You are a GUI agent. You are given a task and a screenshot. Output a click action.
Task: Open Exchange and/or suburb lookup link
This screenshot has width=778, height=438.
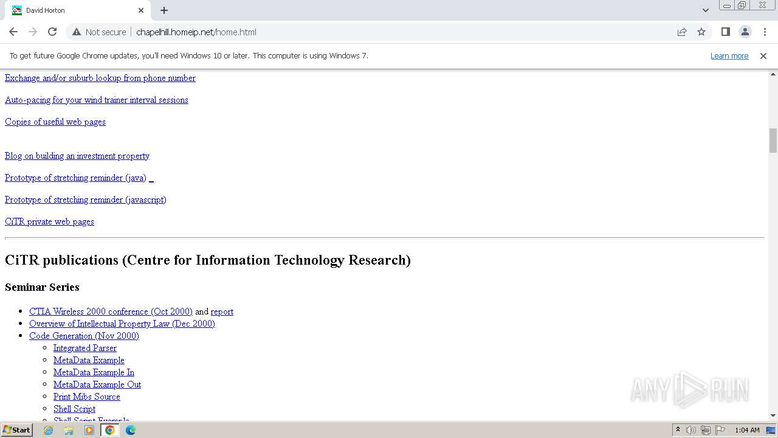100,78
